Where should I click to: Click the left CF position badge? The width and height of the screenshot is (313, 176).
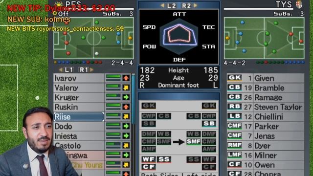click(x=149, y=167)
